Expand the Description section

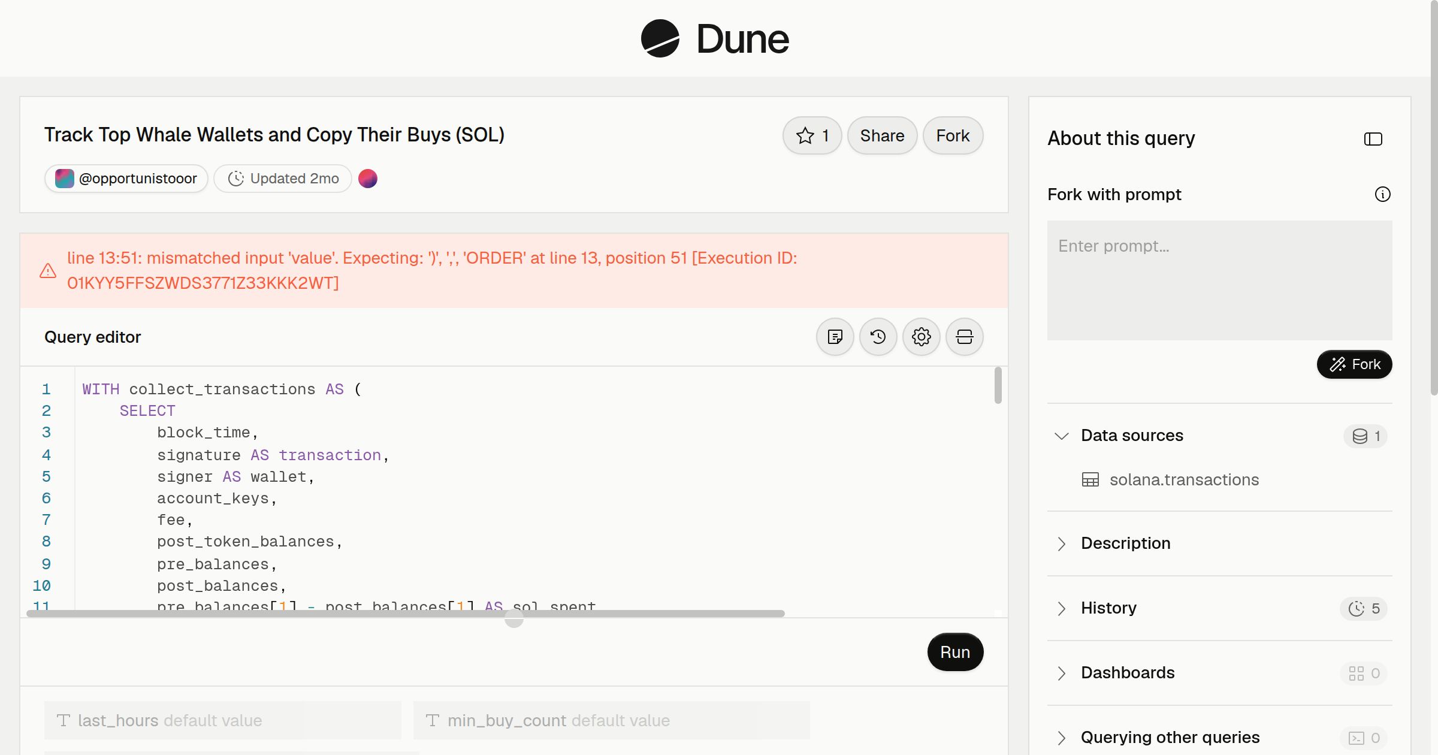(1220, 543)
